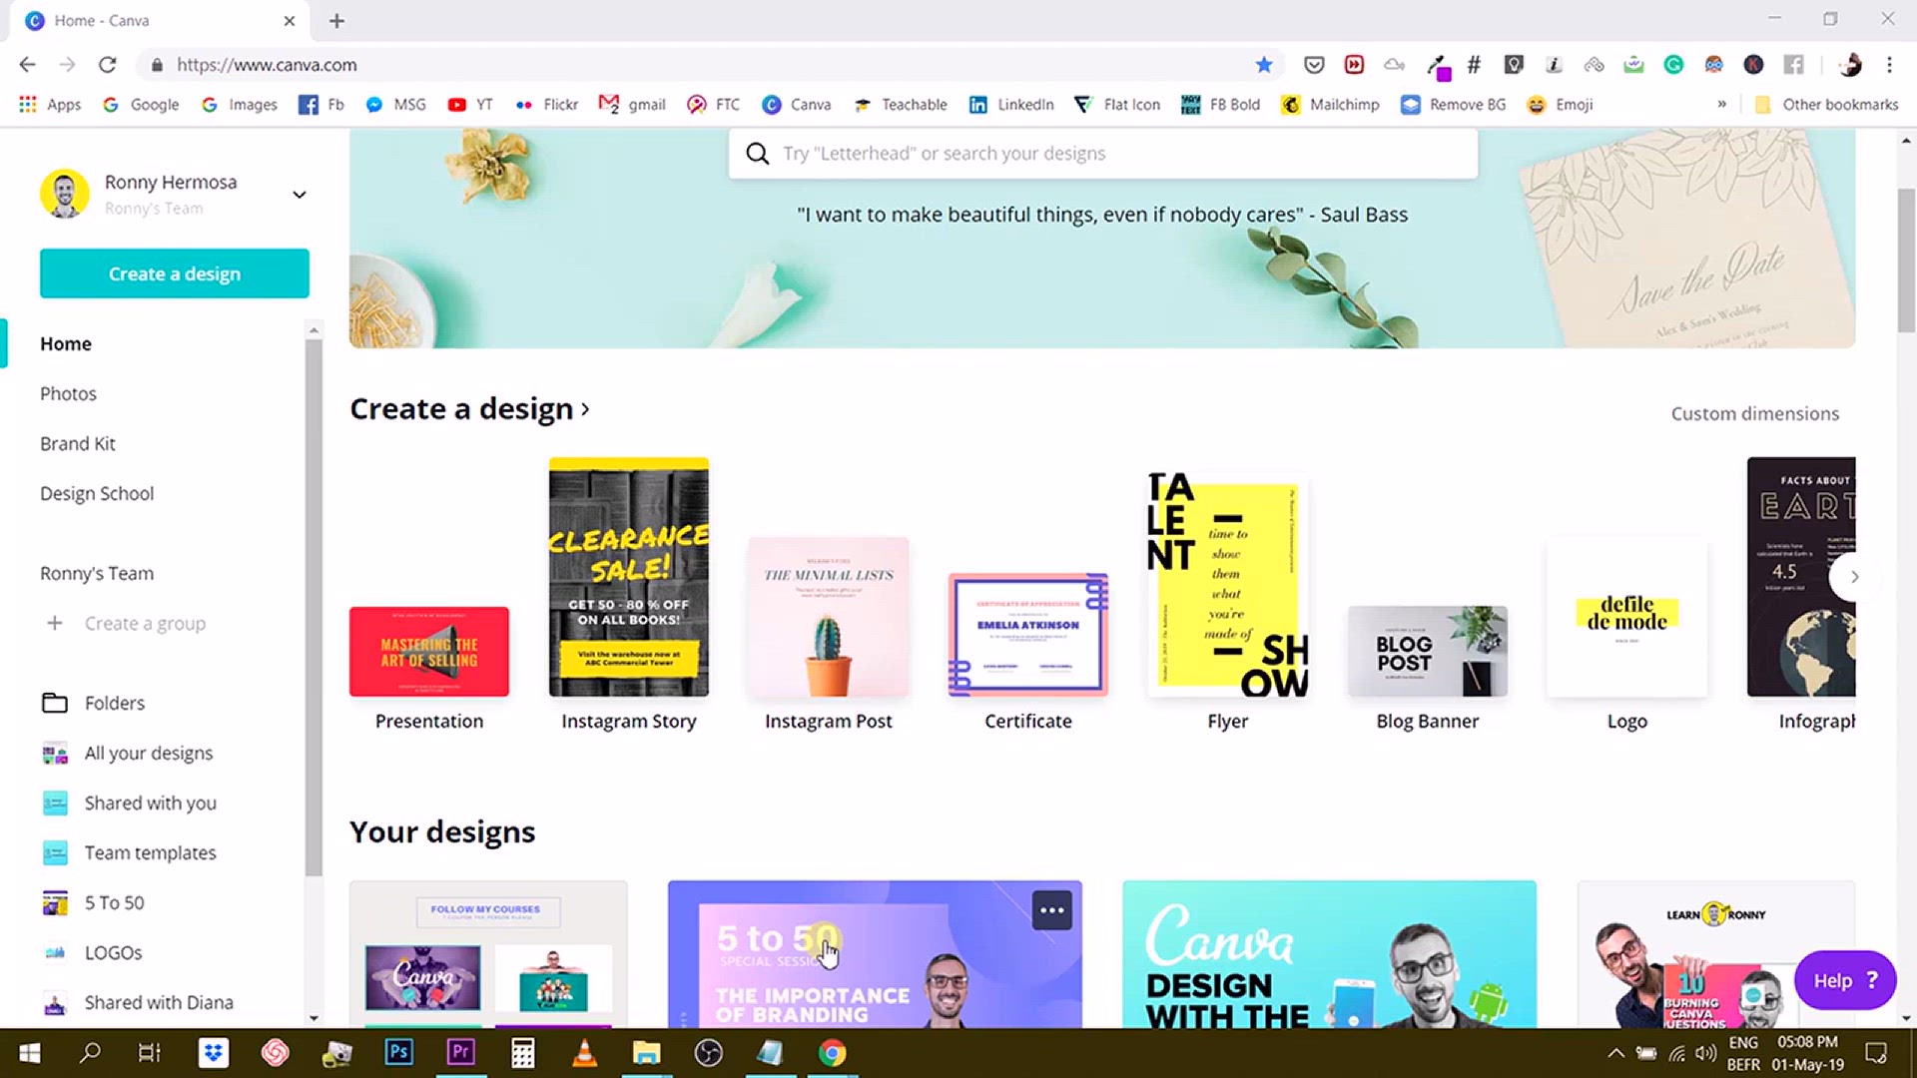This screenshot has height=1078, width=1917.
Task: Open All your designs
Action: [148, 753]
